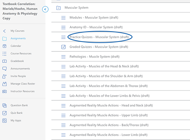Go to My Courses

pos(17,31)
